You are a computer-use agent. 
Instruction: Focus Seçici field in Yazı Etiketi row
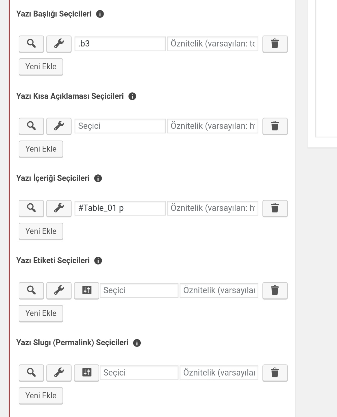point(139,290)
